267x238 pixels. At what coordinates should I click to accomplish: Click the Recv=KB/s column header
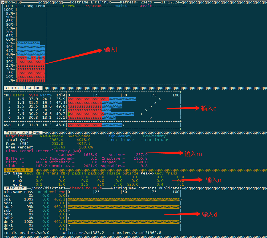35,173
